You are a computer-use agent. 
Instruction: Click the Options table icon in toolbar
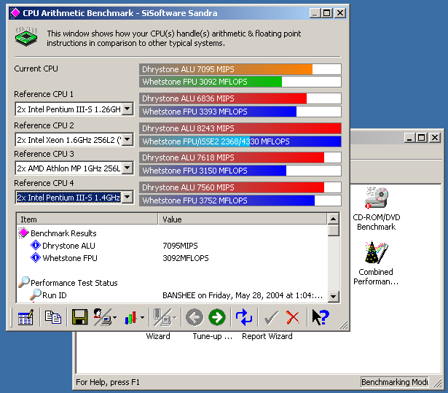coord(25,317)
